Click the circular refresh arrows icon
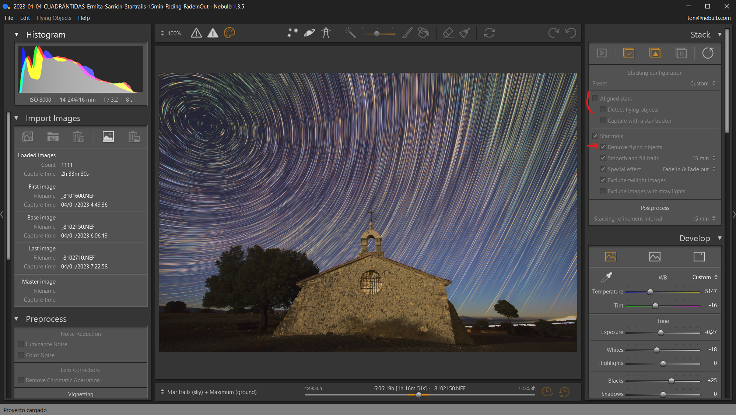Viewport: 736px width, 415px height. click(489, 33)
